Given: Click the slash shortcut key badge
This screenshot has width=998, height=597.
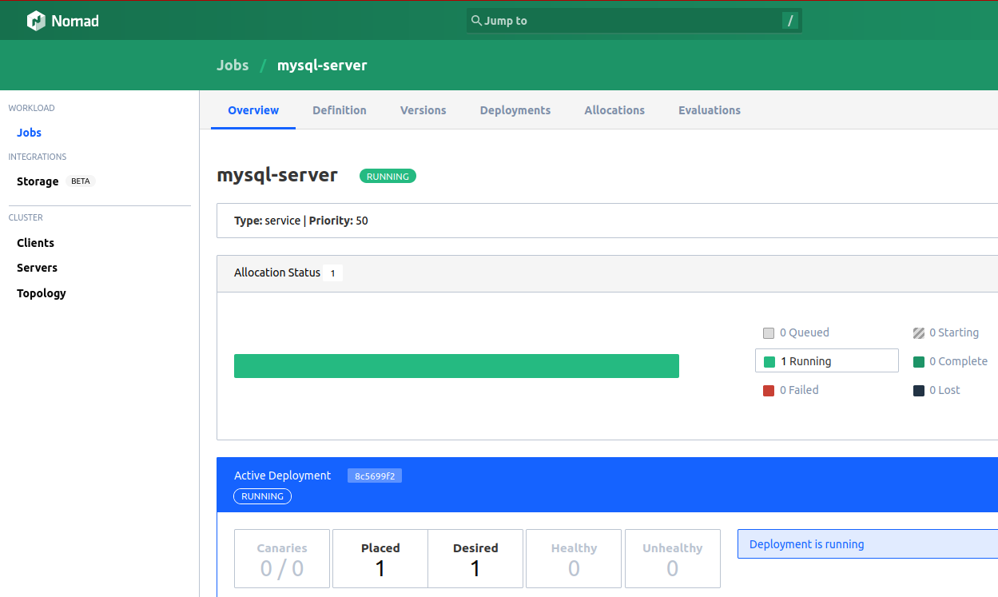Looking at the screenshot, I should [790, 21].
